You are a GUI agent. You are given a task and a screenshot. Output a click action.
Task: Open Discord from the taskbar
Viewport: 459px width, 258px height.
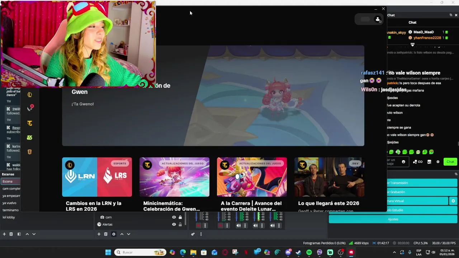pyautogui.click(x=288, y=252)
